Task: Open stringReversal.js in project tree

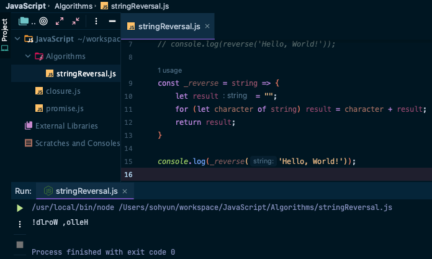Action: coord(66,74)
